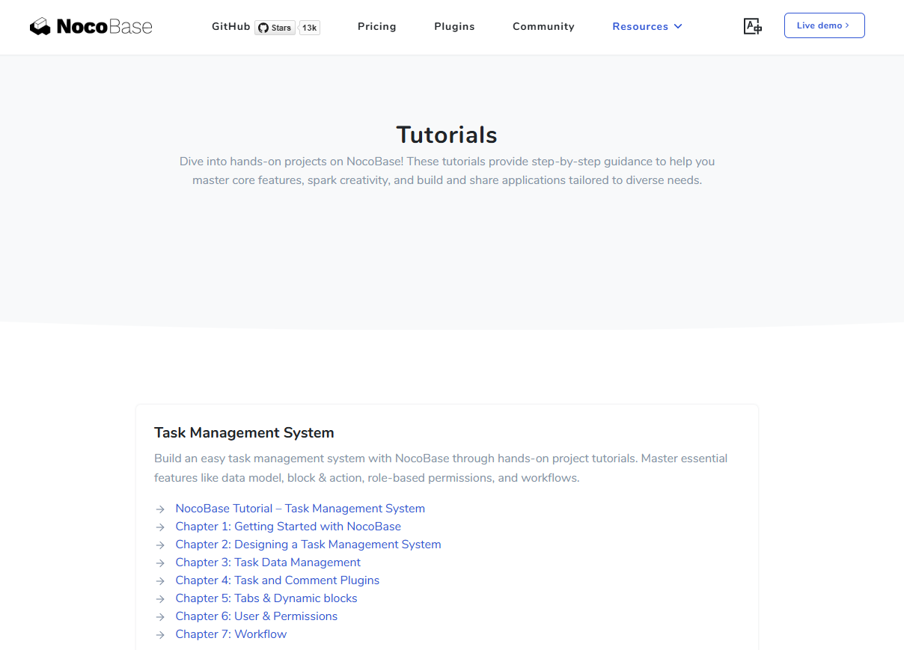904x650 pixels.
Task: Click the Task Management System card heading
Action: tap(244, 432)
